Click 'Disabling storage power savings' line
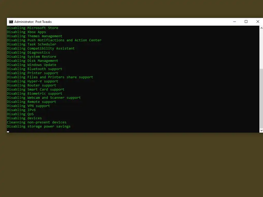 point(39,126)
